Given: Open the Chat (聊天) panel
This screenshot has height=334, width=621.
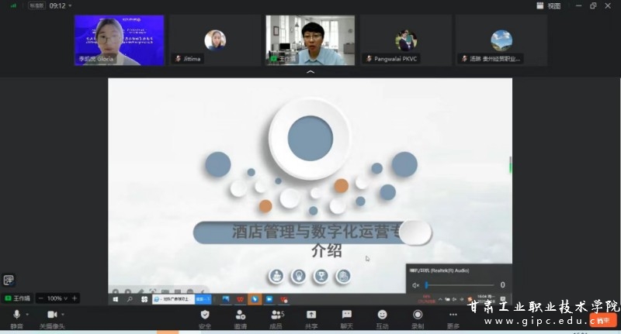Looking at the screenshot, I should tap(346, 315).
